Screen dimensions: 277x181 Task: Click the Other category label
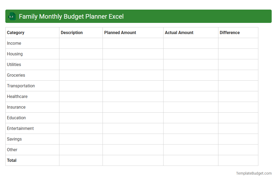click(12, 150)
